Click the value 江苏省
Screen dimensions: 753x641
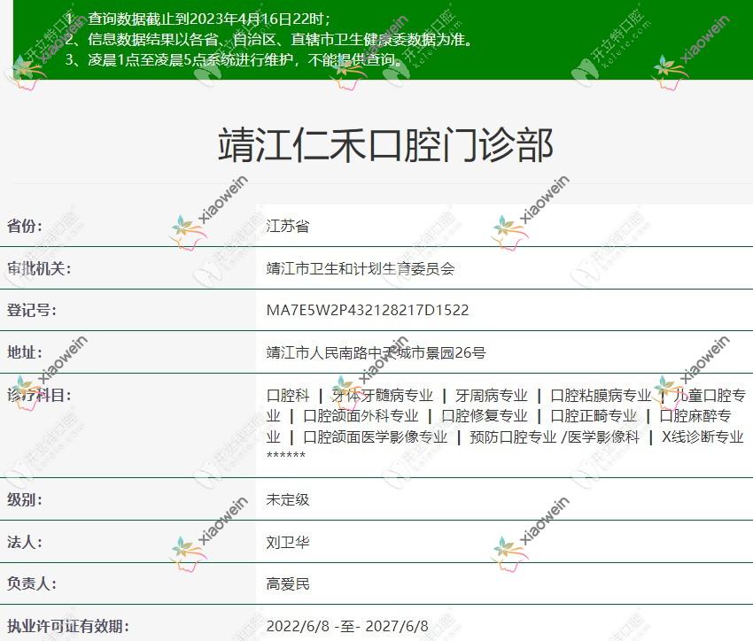[288, 226]
